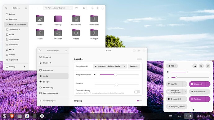Click the new folder icon in Dateien toolbar

click(76, 8)
